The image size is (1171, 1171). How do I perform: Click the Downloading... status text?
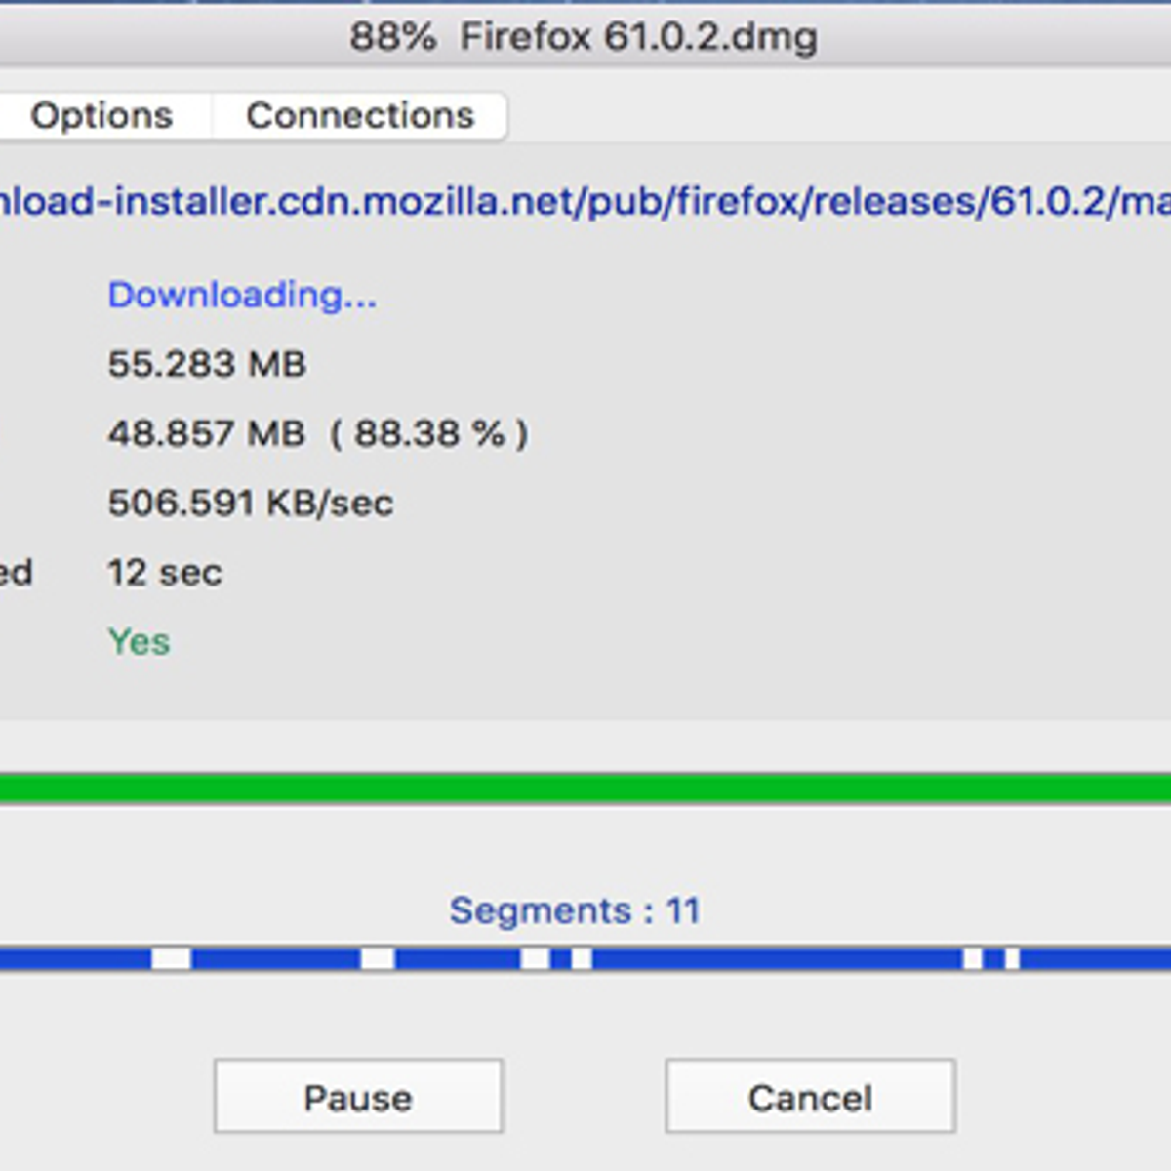click(x=242, y=295)
